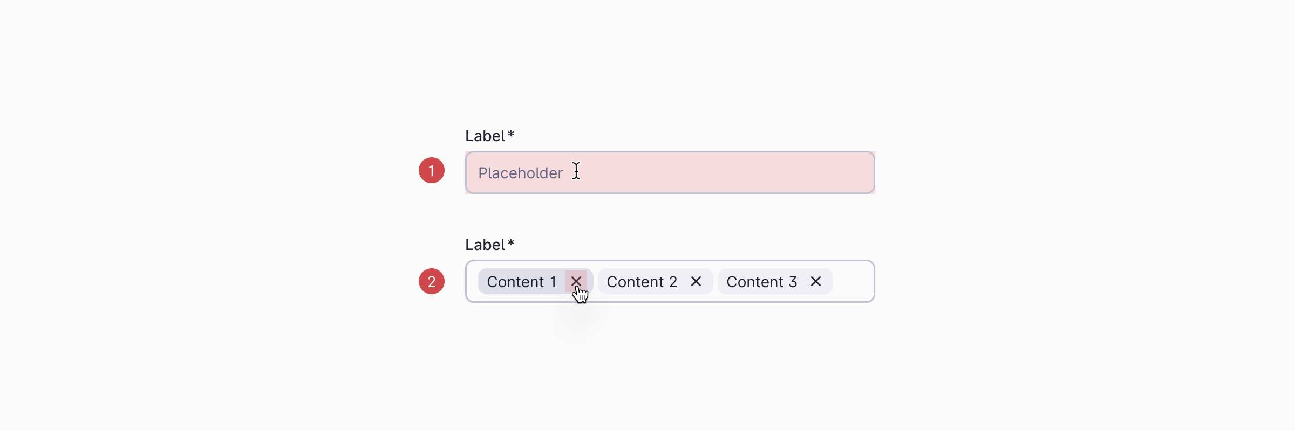
Task: Click the first Label text
Action: pos(486,136)
